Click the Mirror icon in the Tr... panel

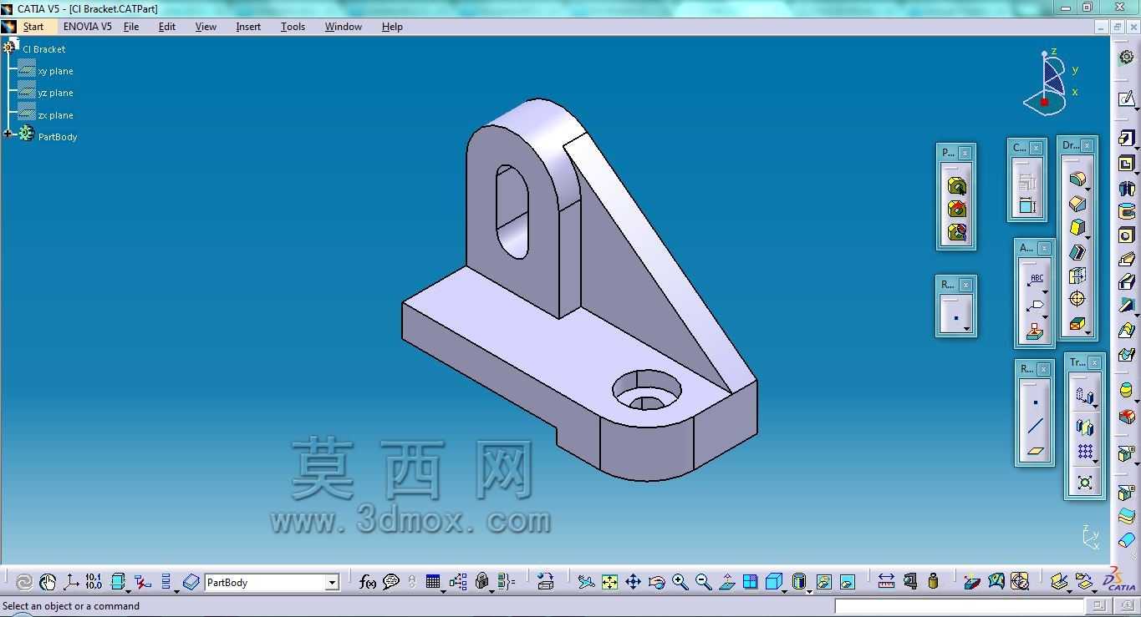(x=1085, y=427)
